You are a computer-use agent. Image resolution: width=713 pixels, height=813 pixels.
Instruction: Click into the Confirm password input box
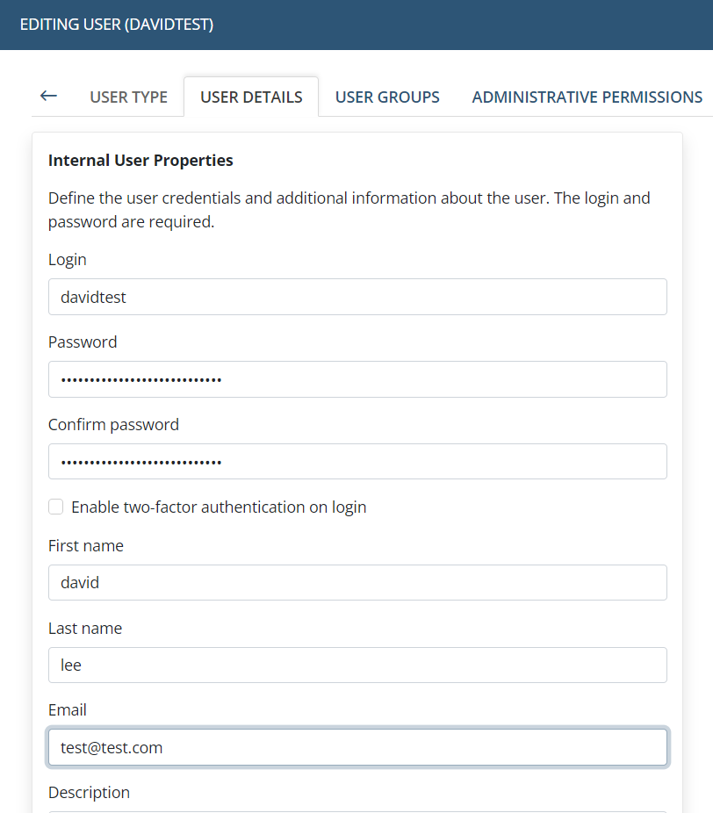pyautogui.click(x=357, y=462)
